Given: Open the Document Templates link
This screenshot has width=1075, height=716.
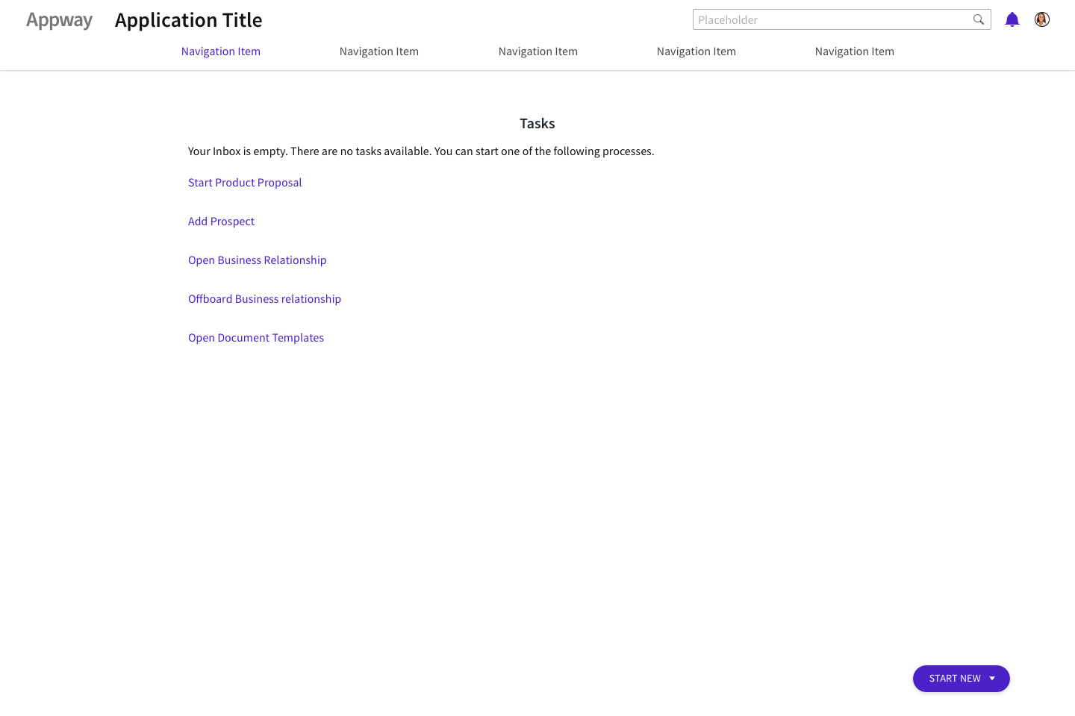Looking at the screenshot, I should (x=255, y=338).
